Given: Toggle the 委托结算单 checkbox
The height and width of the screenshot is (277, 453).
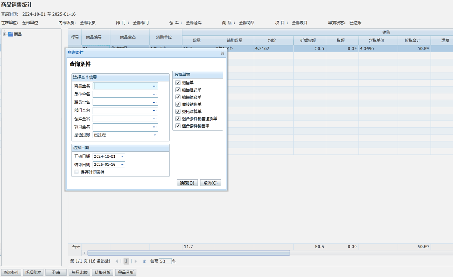Looking at the screenshot, I should (178, 112).
